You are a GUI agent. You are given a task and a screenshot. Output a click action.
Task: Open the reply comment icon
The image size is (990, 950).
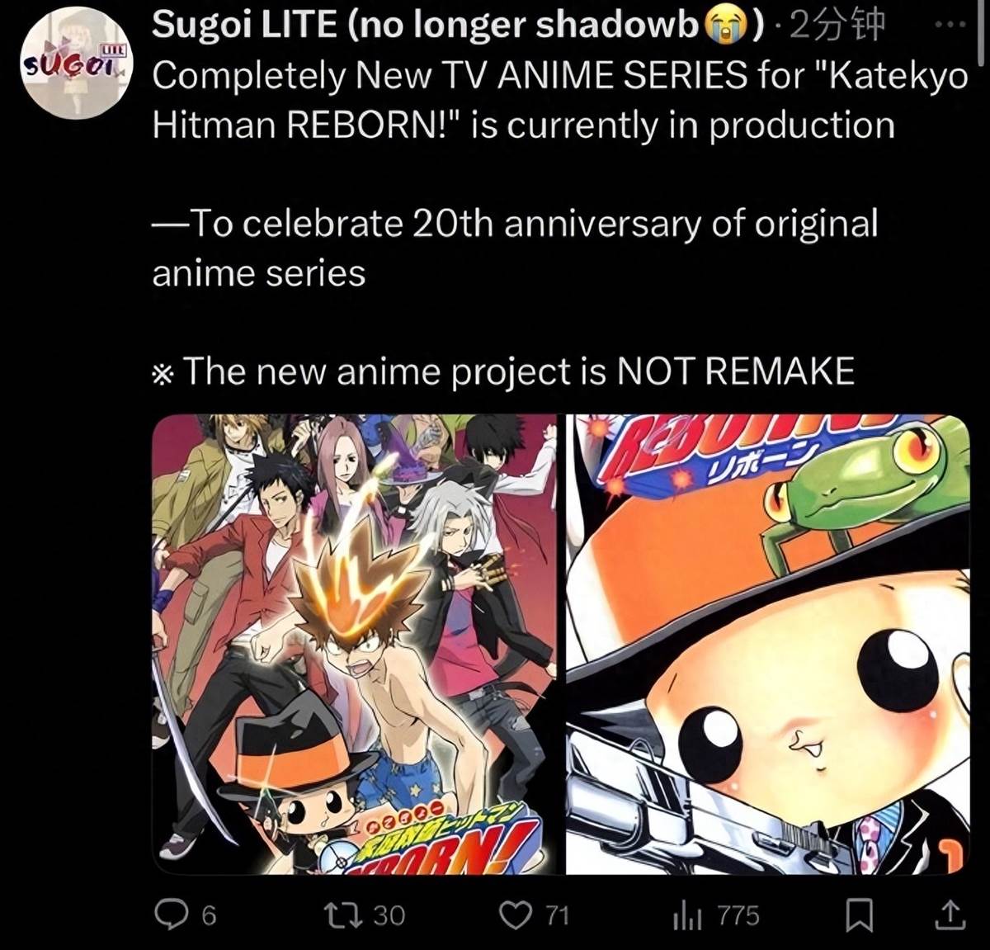tap(172, 915)
